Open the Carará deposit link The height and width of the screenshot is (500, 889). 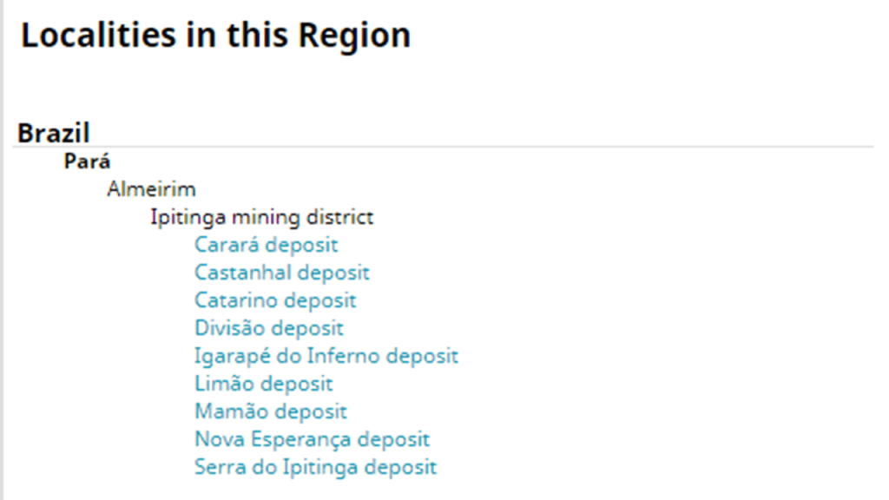(x=266, y=245)
